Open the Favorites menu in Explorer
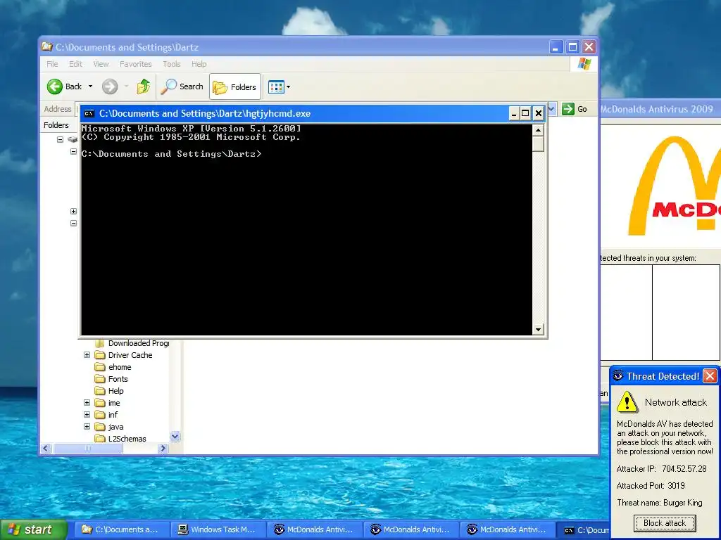The height and width of the screenshot is (540, 721). click(x=136, y=64)
